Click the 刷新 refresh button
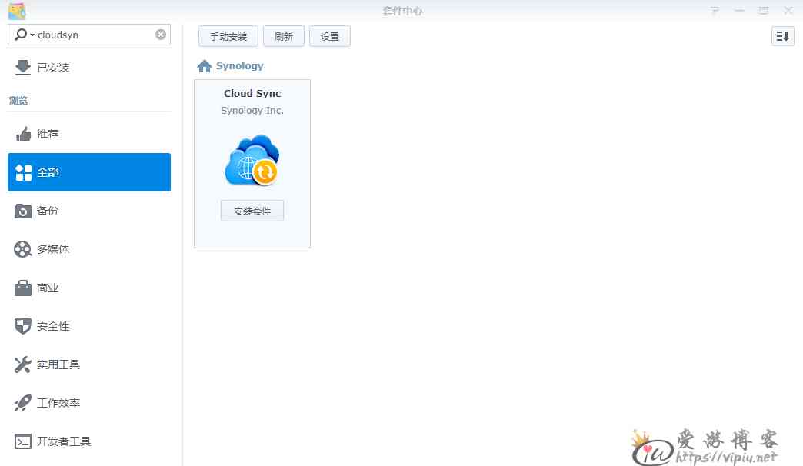The image size is (803, 466). (284, 36)
